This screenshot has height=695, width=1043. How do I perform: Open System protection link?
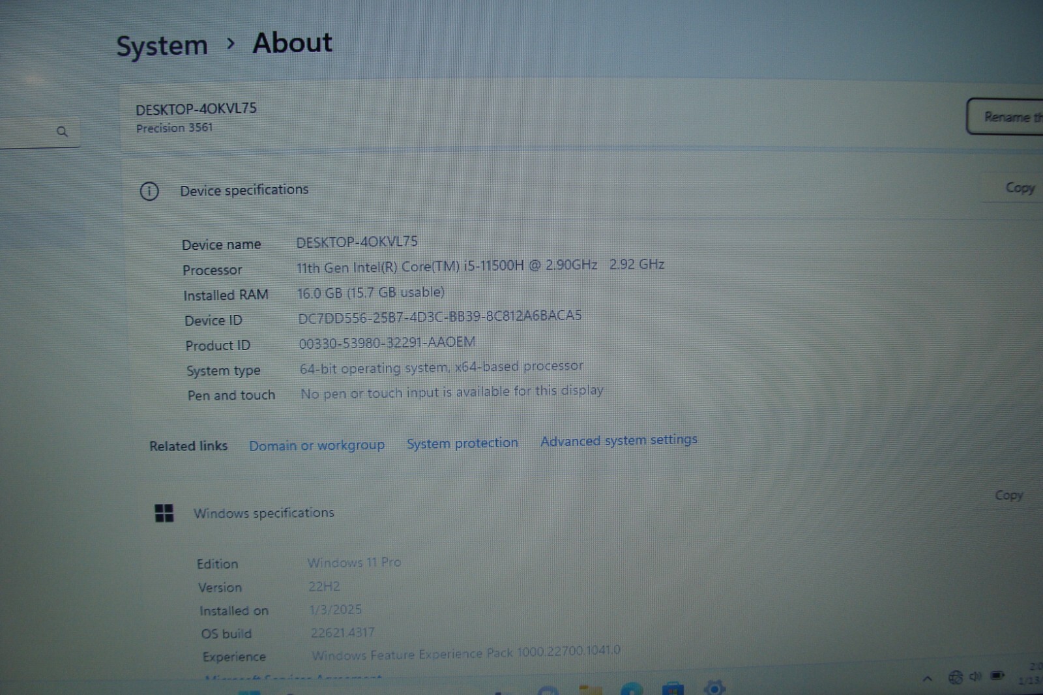click(x=462, y=443)
